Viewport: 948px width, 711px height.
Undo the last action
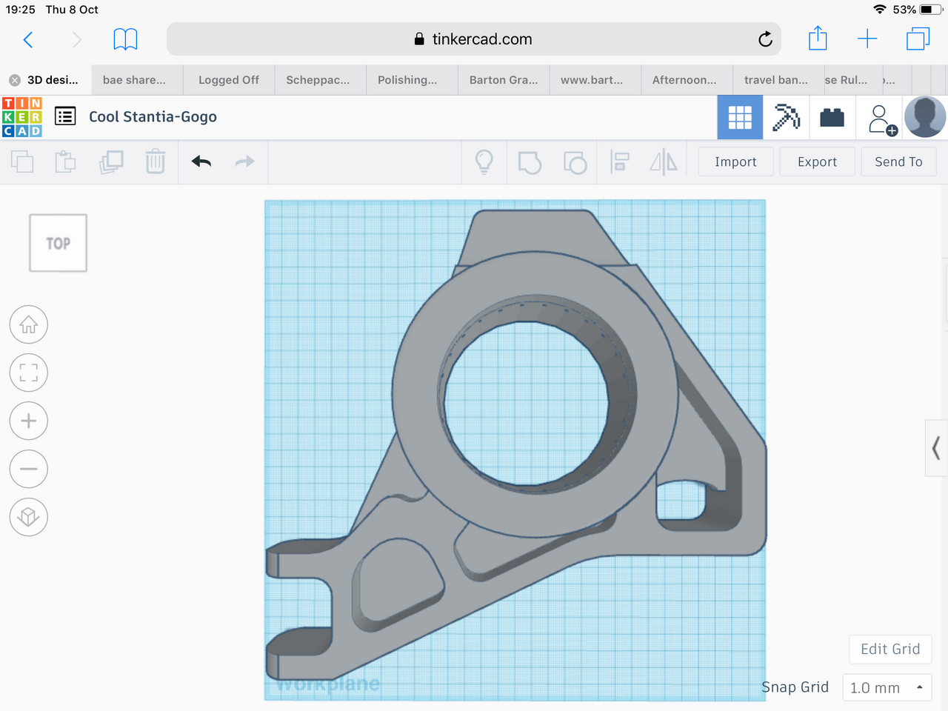201,161
